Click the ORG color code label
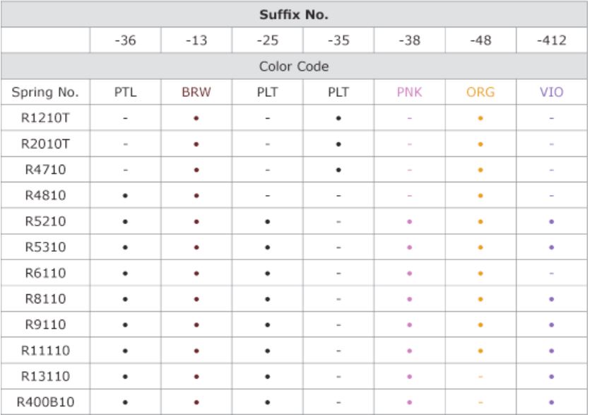Screen dimensions: 590x415 pyautogui.click(x=480, y=93)
